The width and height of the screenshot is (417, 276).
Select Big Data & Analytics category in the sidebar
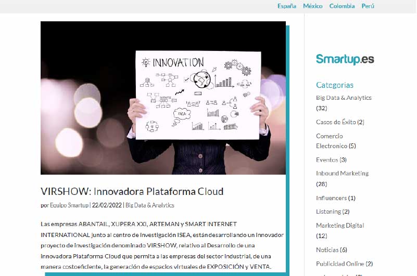[x=344, y=98]
